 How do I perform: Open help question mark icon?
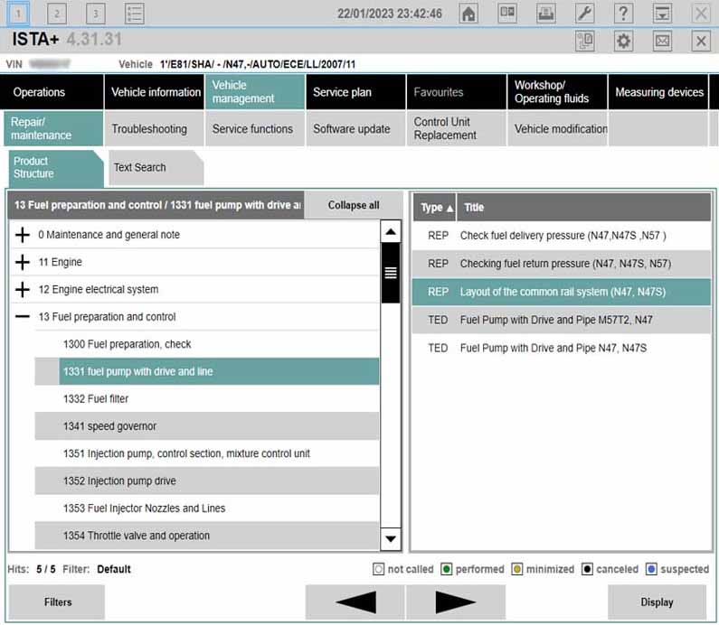[623, 14]
